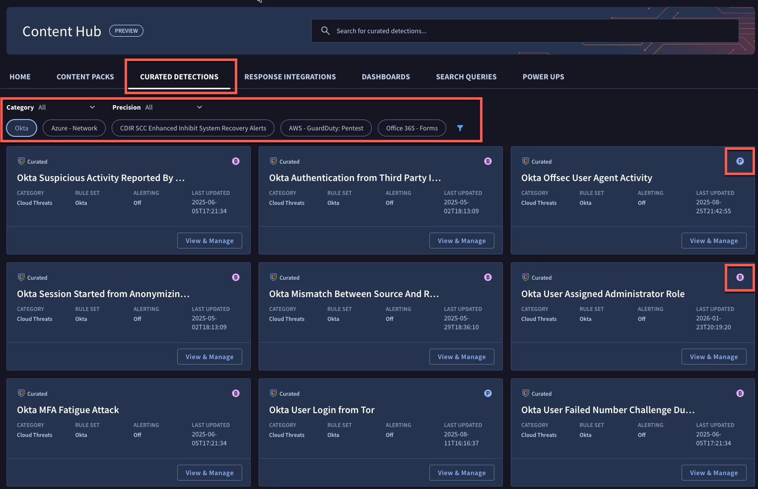Viewport: 758px width, 489px height.
Task: View & Manage Okta User Failed Number Challenge rule
Action: coord(714,473)
